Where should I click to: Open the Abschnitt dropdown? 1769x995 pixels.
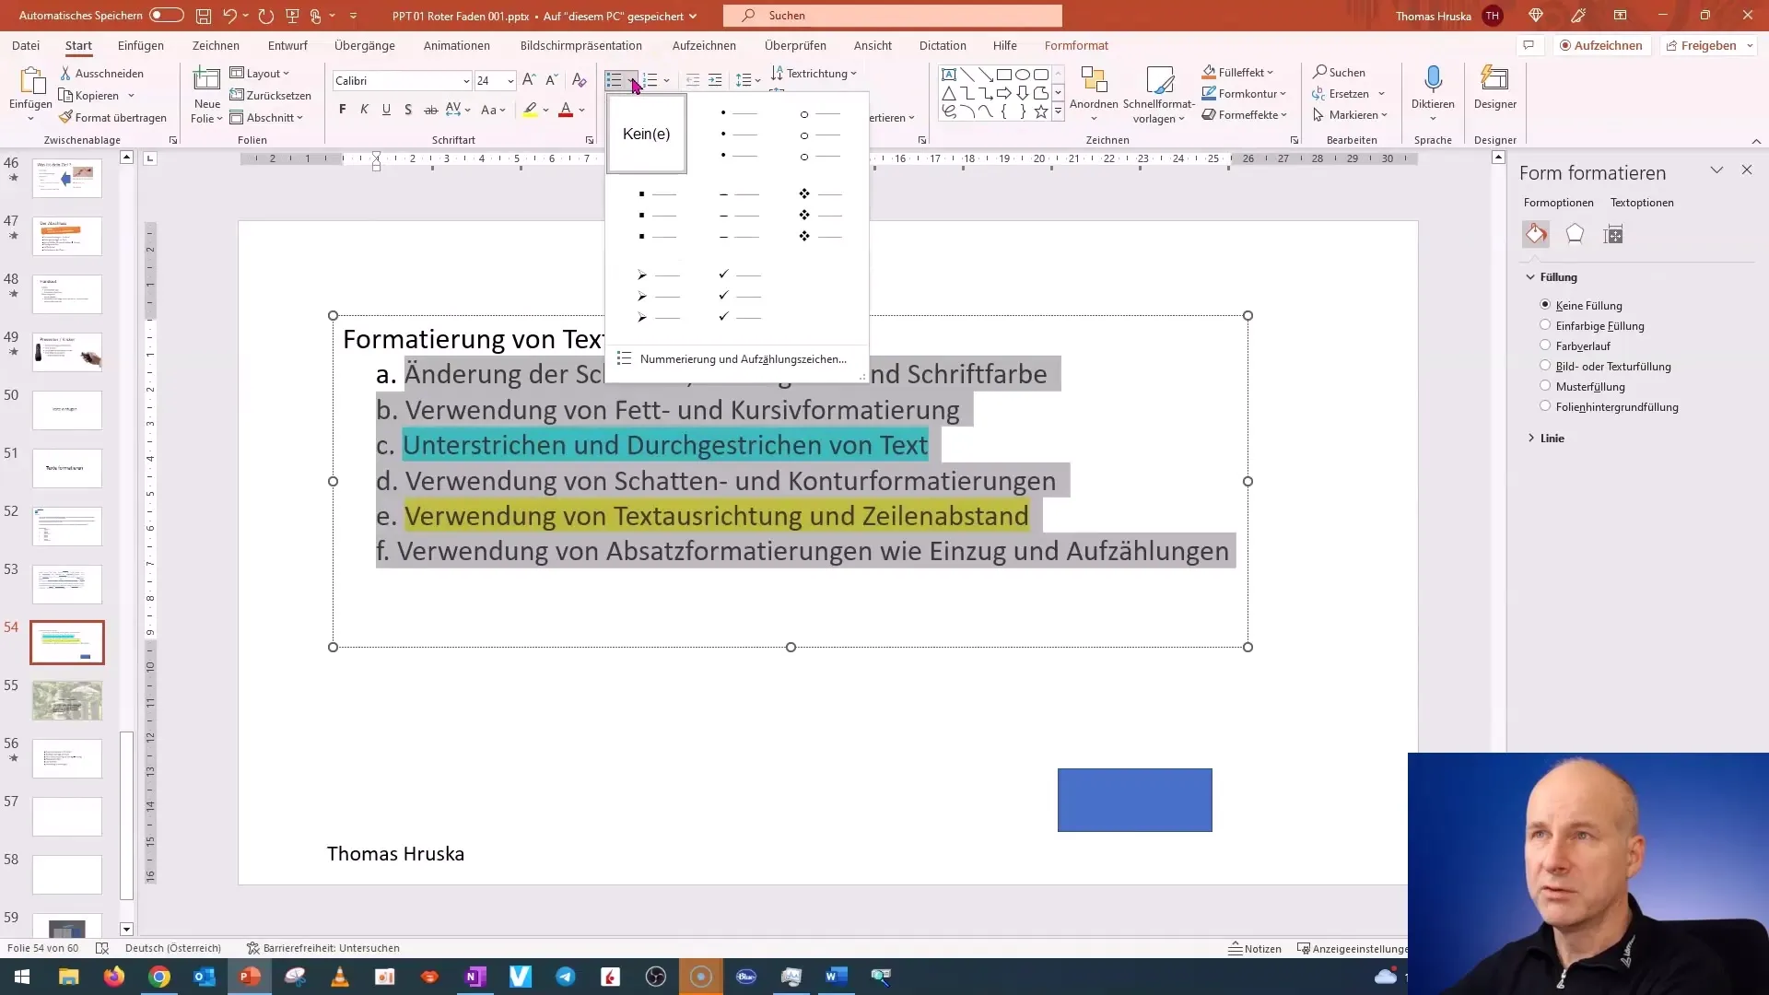pos(266,117)
